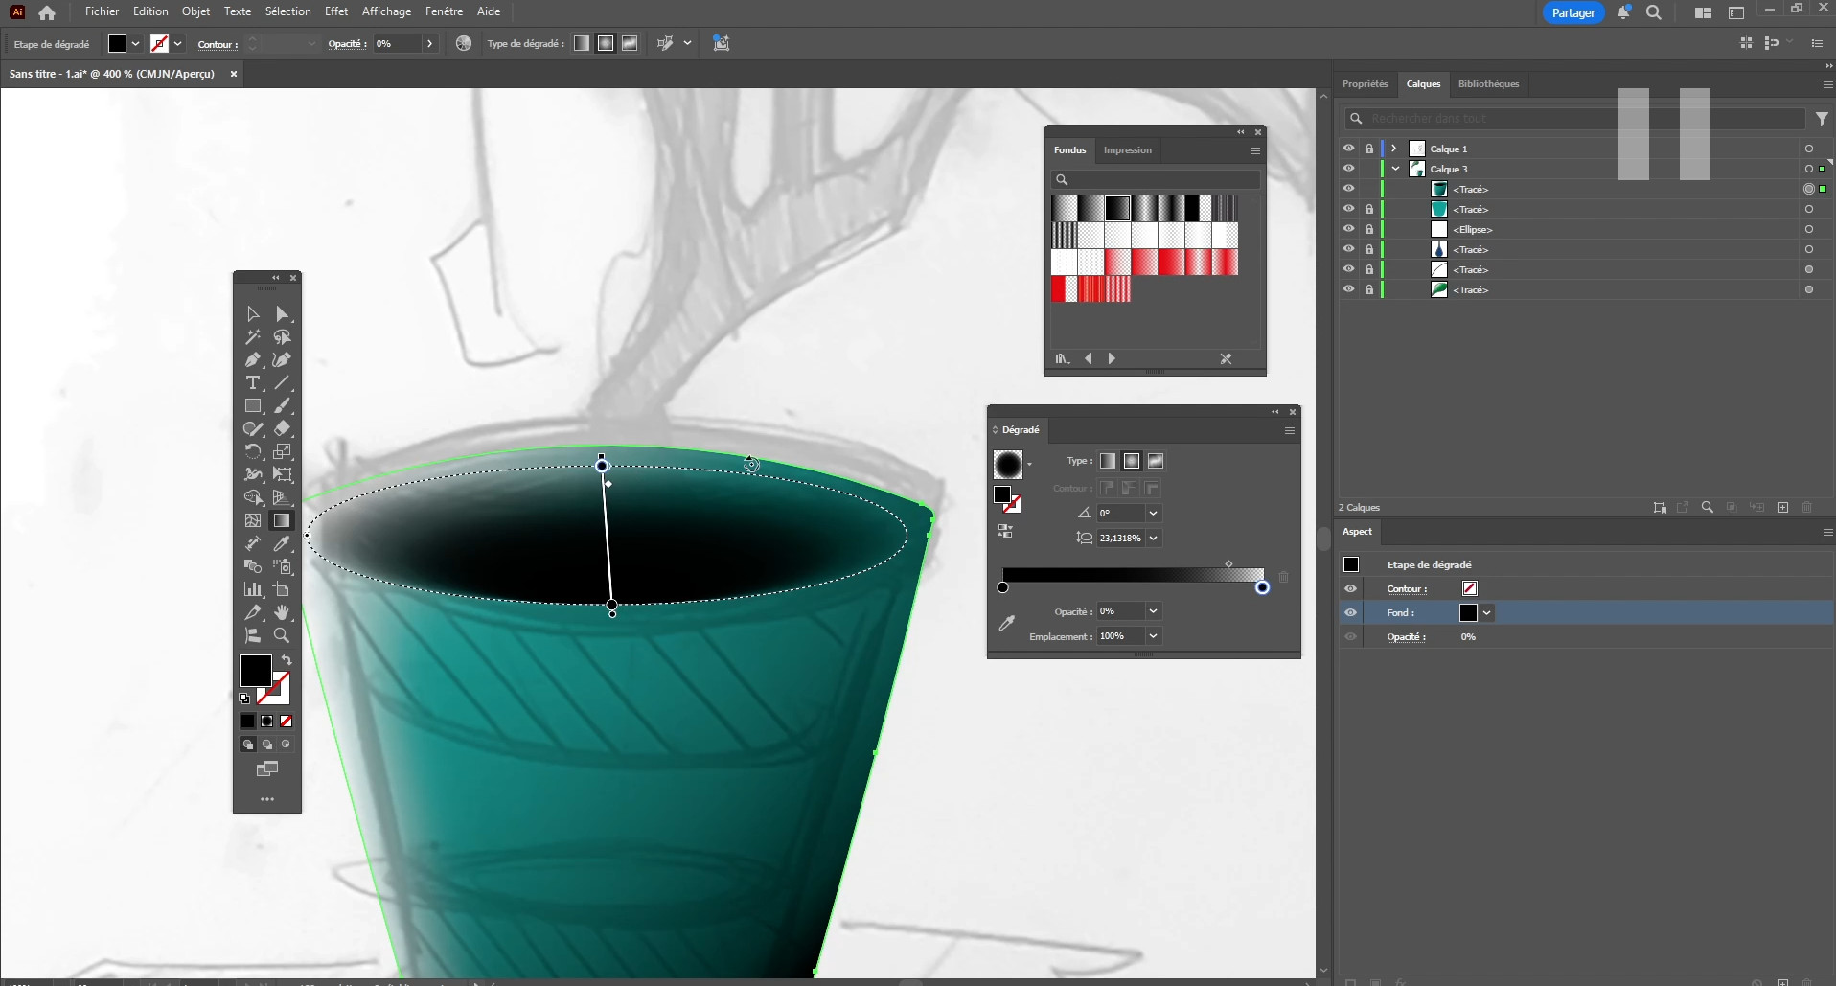The height and width of the screenshot is (986, 1836).
Task: Toggle visibility of Calque 1 layer
Action: 1348,149
